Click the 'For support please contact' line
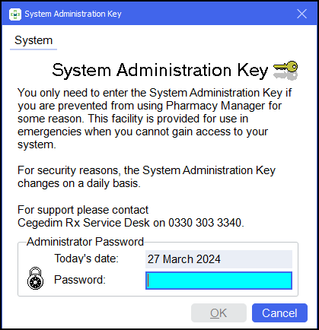This screenshot has width=319, height=330. pyautogui.click(x=83, y=210)
